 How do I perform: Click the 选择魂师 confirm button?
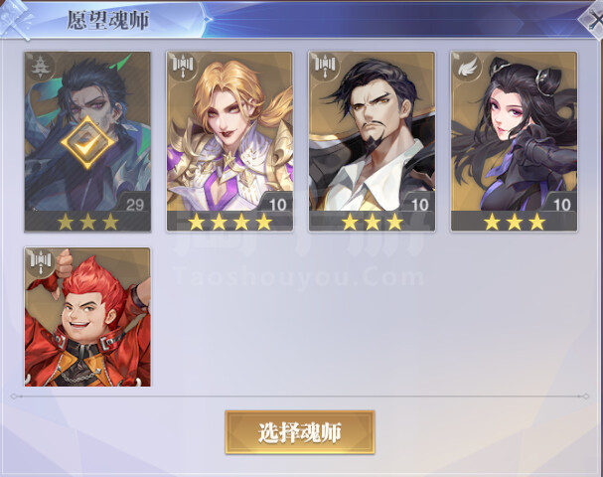point(300,432)
